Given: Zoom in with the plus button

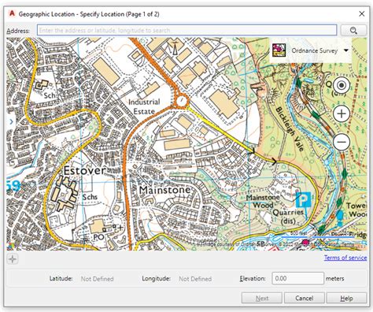Looking at the screenshot, I should pyautogui.click(x=342, y=113).
